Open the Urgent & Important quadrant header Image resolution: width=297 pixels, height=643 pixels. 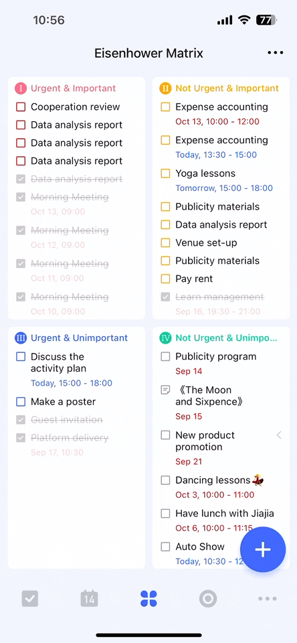(x=74, y=88)
